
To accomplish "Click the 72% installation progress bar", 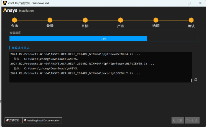I will (x=104, y=39).
